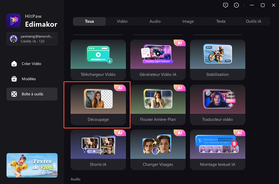Image resolution: width=279 pixels, height=184 pixels.
Task: Click the Edimakor brand text
Action: point(41,24)
